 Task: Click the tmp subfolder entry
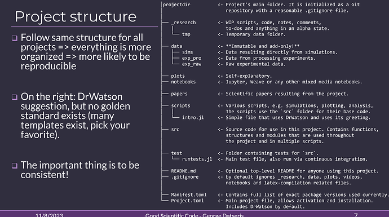(186, 34)
